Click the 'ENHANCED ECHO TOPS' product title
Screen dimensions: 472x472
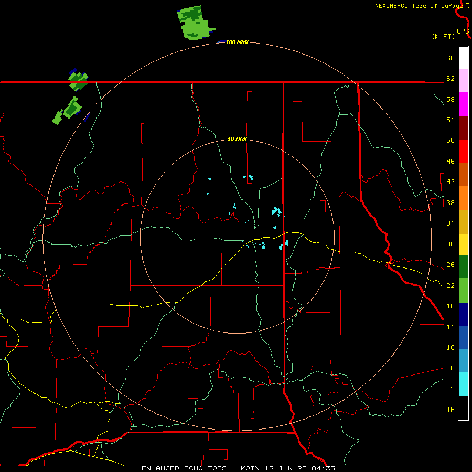(x=184, y=468)
